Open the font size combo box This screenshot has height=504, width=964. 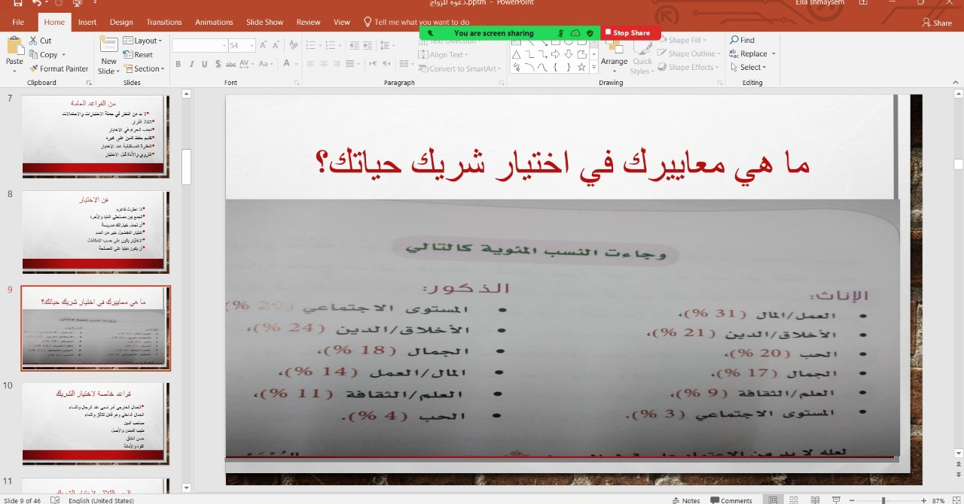241,46
